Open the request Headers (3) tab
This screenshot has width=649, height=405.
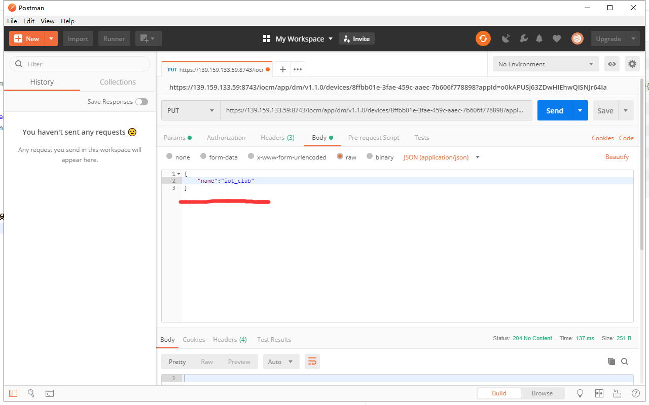point(277,138)
